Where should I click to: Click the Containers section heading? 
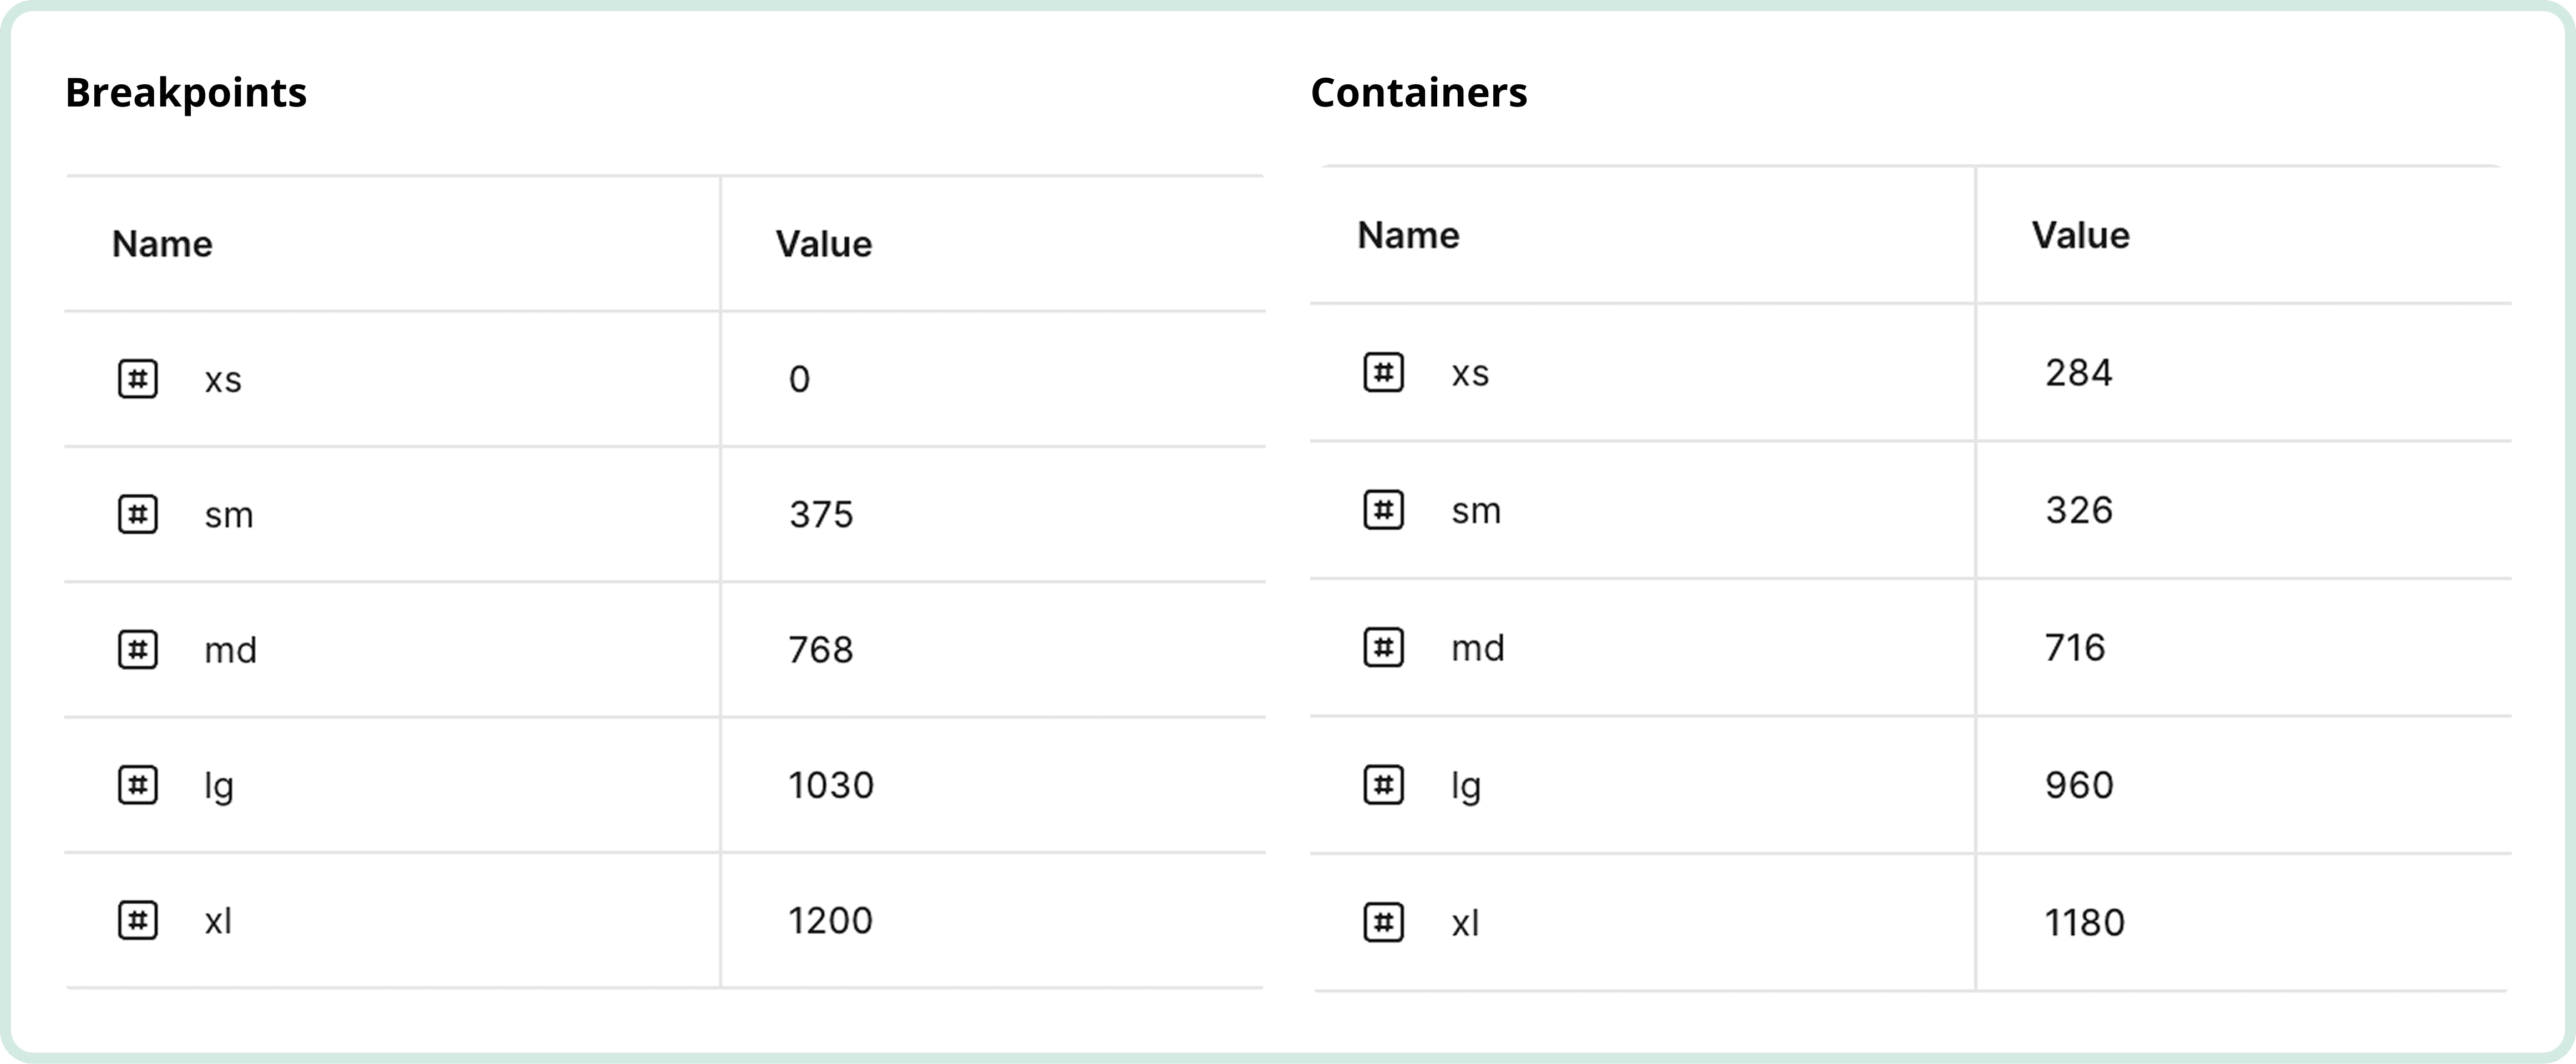[x=1418, y=92]
